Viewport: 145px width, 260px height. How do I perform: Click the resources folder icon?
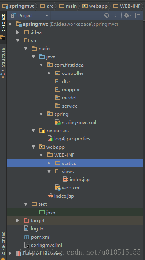(x=42, y=131)
